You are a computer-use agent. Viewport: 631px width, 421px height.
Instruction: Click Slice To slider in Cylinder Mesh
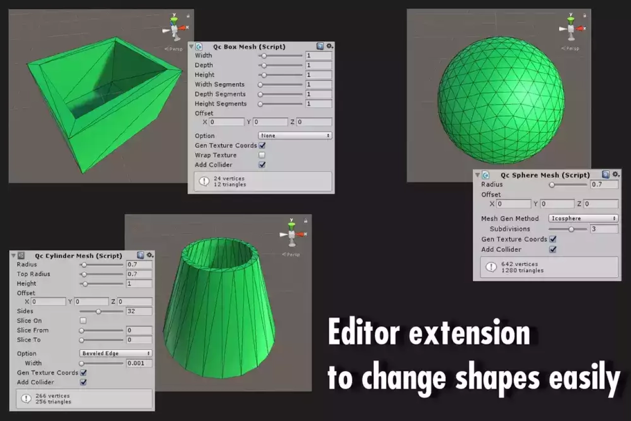coord(102,340)
